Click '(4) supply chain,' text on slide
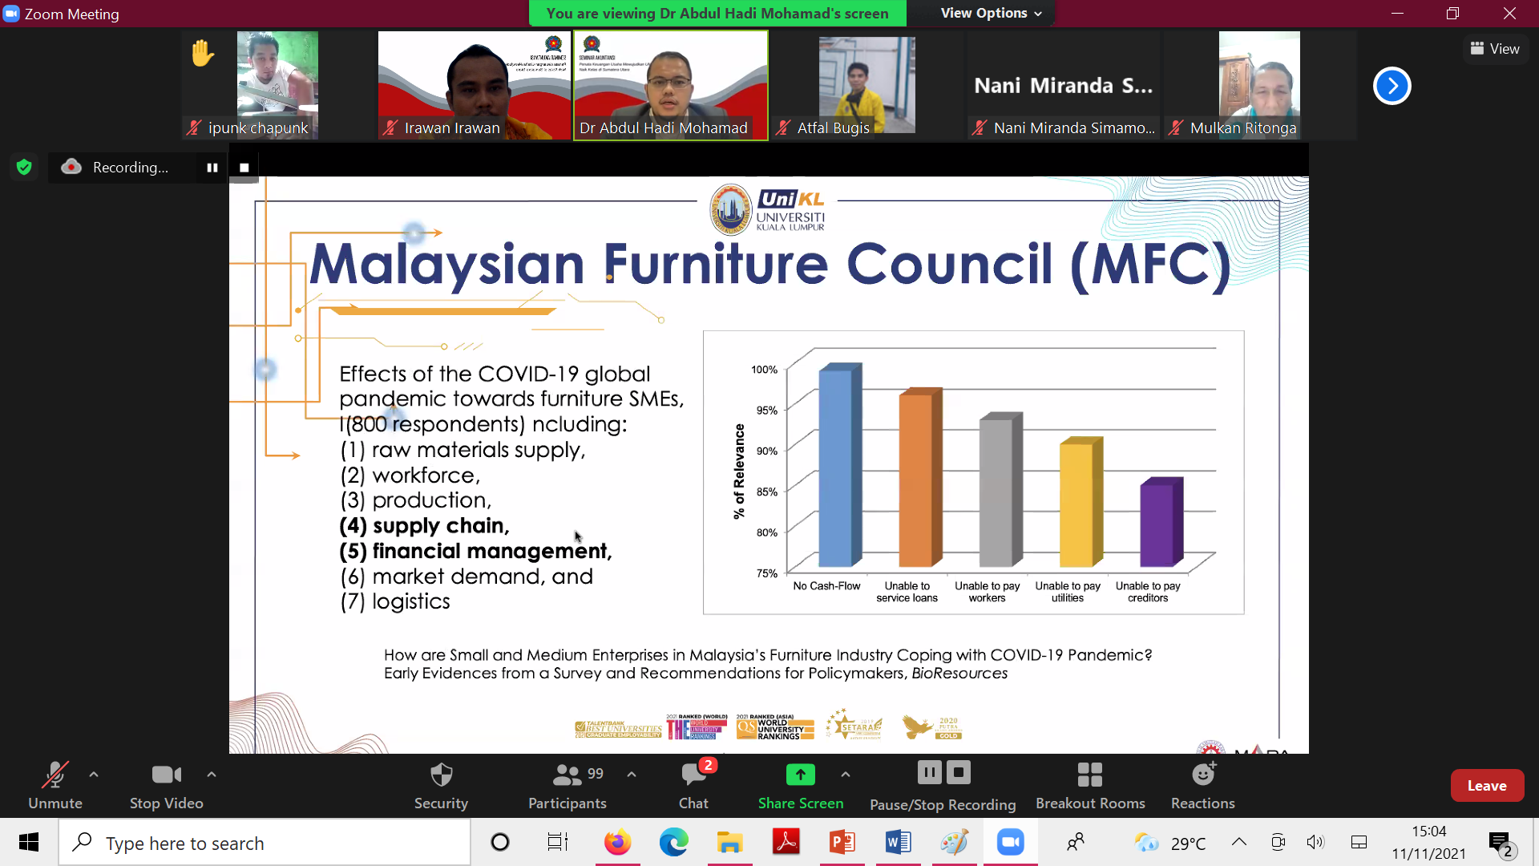This screenshot has width=1539, height=866. (425, 526)
